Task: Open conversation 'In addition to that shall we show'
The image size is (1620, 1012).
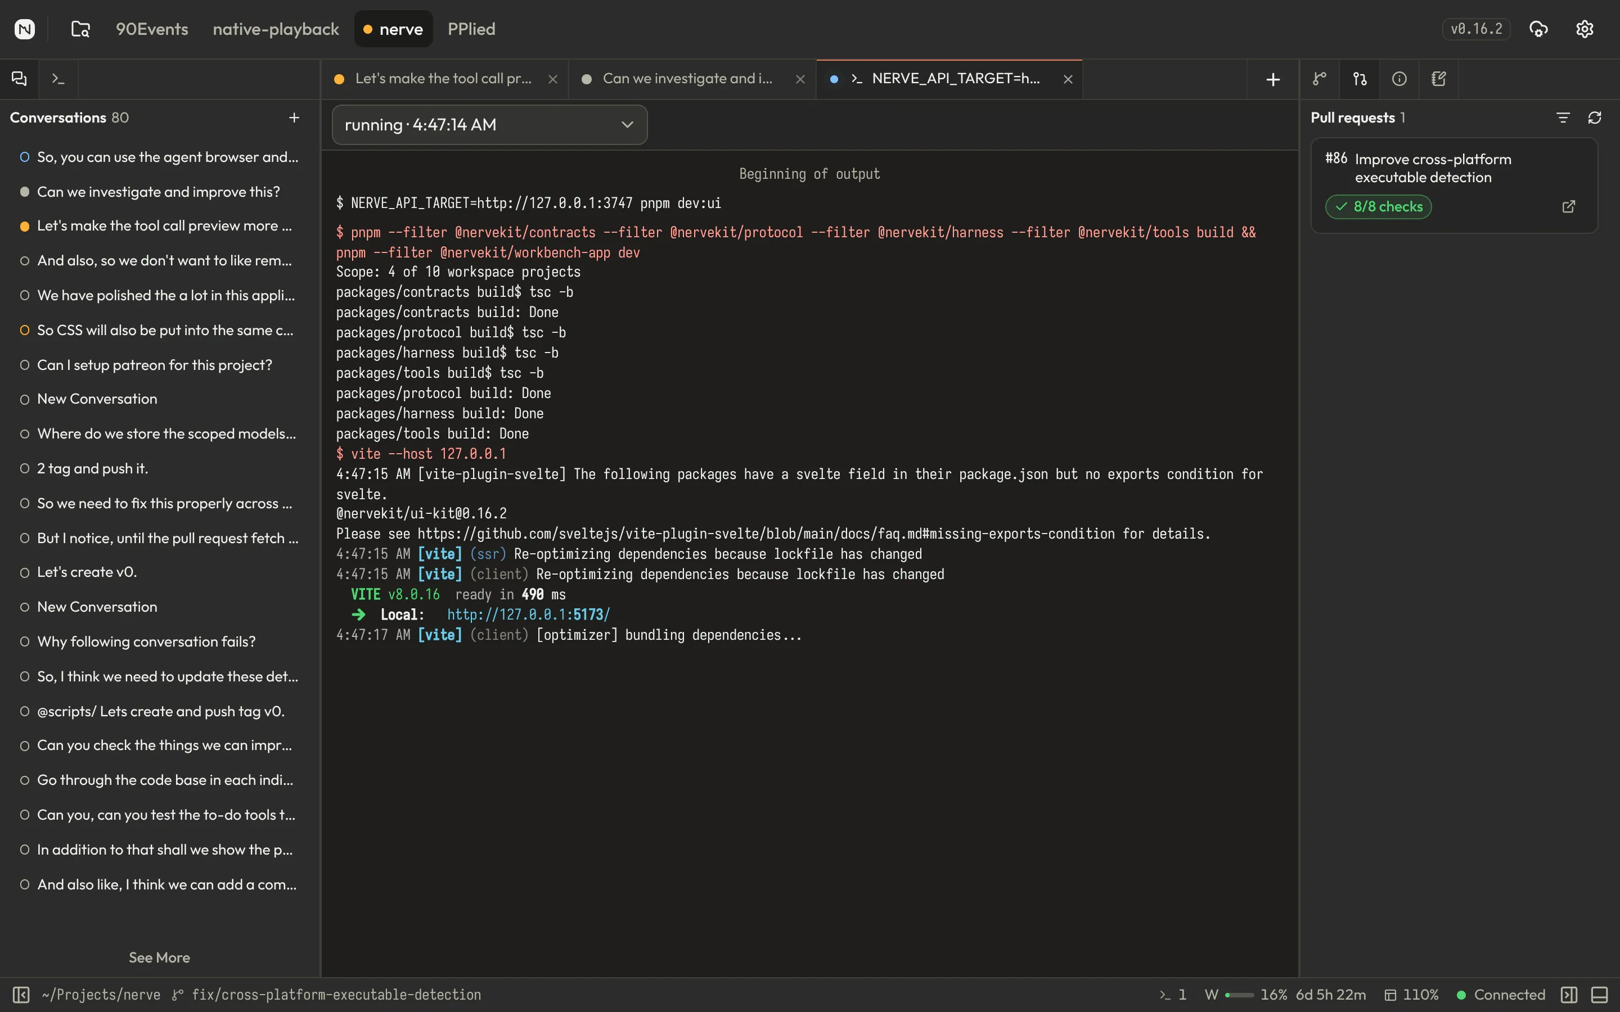Action: [159, 851]
